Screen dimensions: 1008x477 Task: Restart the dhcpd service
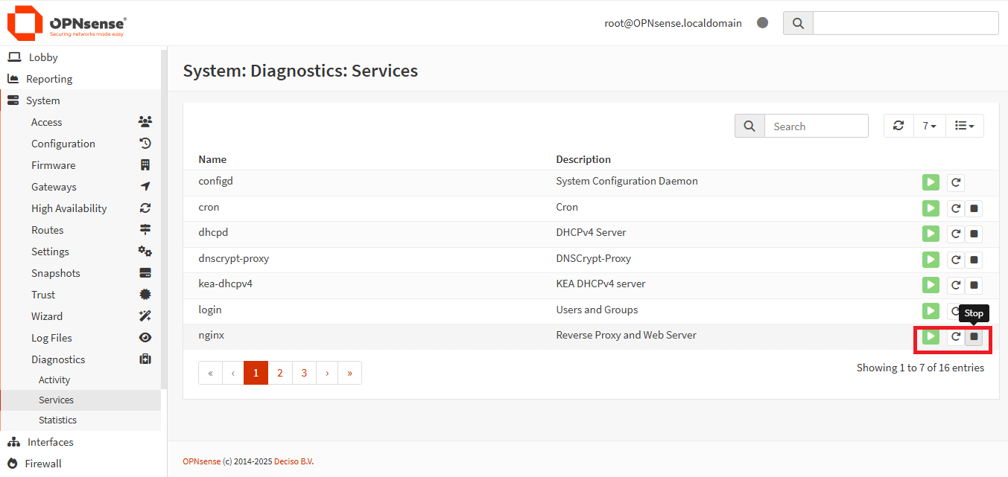[x=955, y=233]
